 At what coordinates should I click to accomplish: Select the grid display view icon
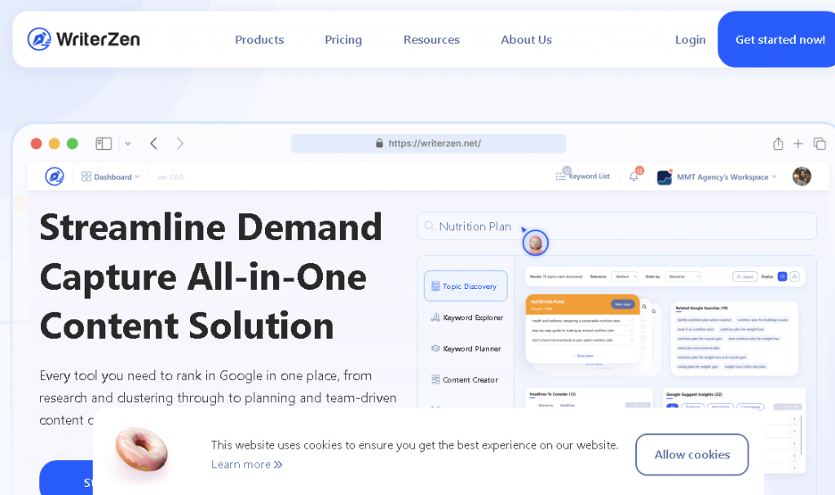[782, 277]
